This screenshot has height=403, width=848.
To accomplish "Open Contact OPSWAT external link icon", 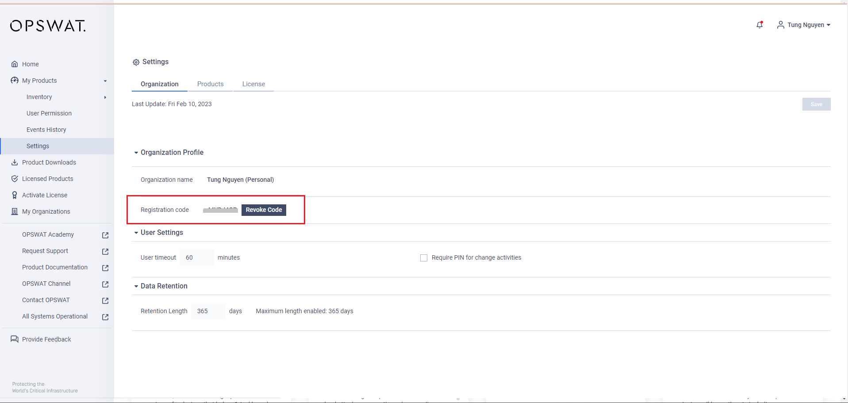I will point(105,301).
